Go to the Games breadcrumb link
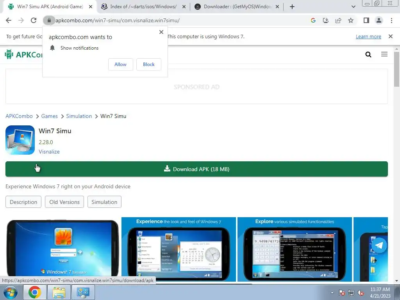This screenshot has height=300, width=400. tap(50, 116)
